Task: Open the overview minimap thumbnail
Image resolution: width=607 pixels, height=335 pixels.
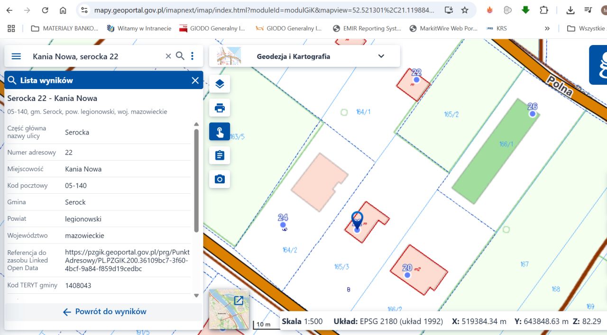Action: pos(229,309)
